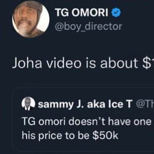Click the word 'price' in quoted tweet
The image size is (154, 154).
pyautogui.click(x=50, y=136)
